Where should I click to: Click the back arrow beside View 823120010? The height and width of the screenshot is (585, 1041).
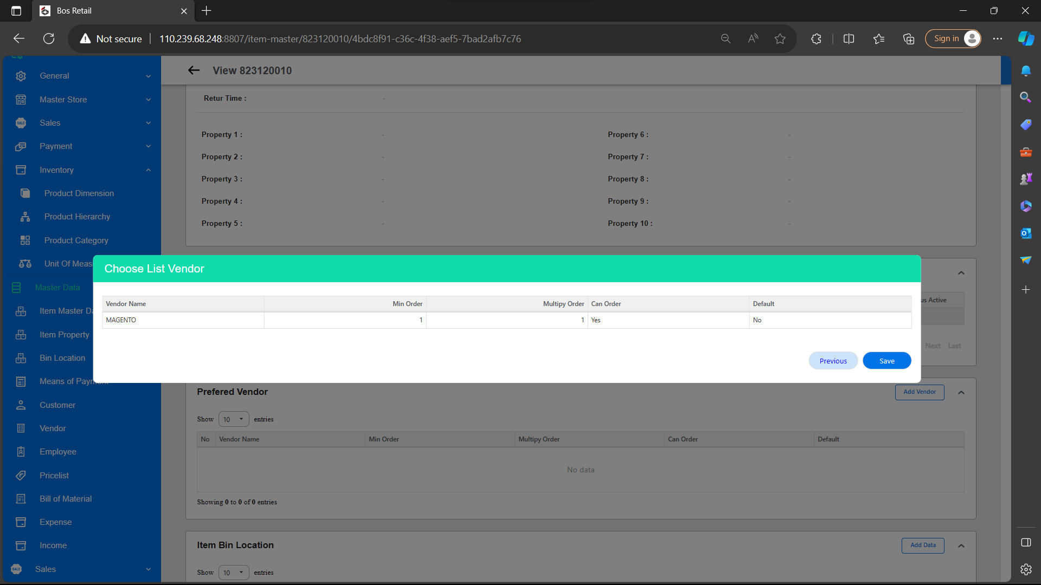194,70
